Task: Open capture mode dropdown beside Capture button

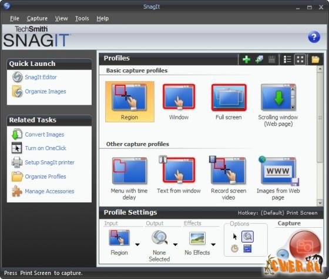Action: [x=283, y=254]
